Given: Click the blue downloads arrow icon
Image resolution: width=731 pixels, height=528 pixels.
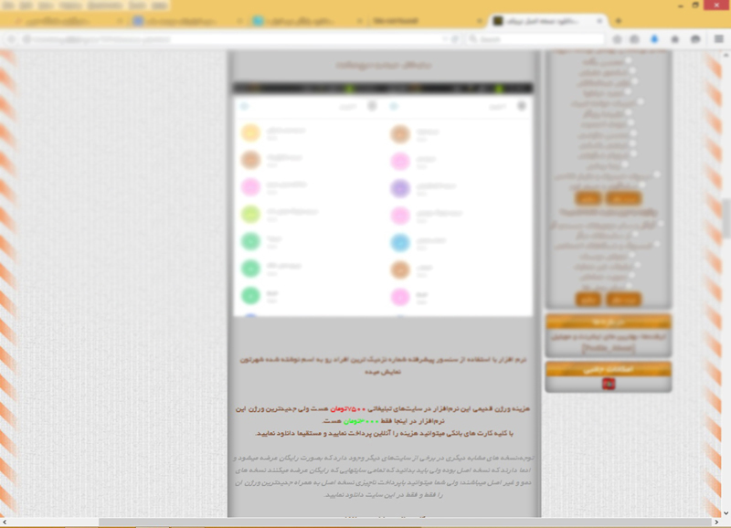Looking at the screenshot, I should tap(654, 39).
